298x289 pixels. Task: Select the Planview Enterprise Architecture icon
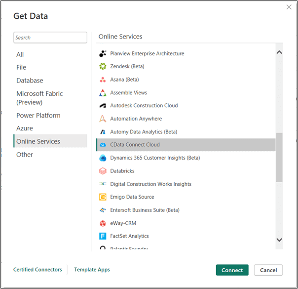point(103,54)
